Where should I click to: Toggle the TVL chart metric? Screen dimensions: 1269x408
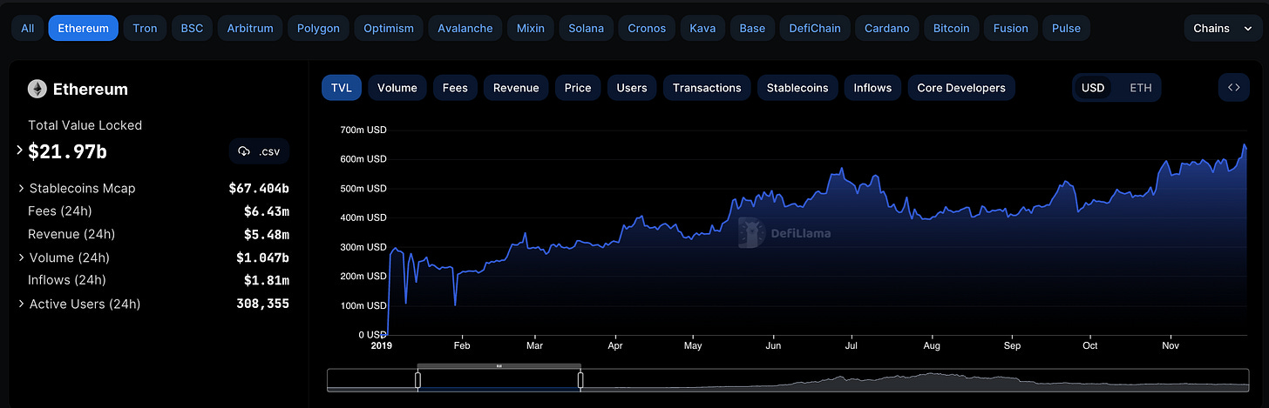(x=342, y=87)
